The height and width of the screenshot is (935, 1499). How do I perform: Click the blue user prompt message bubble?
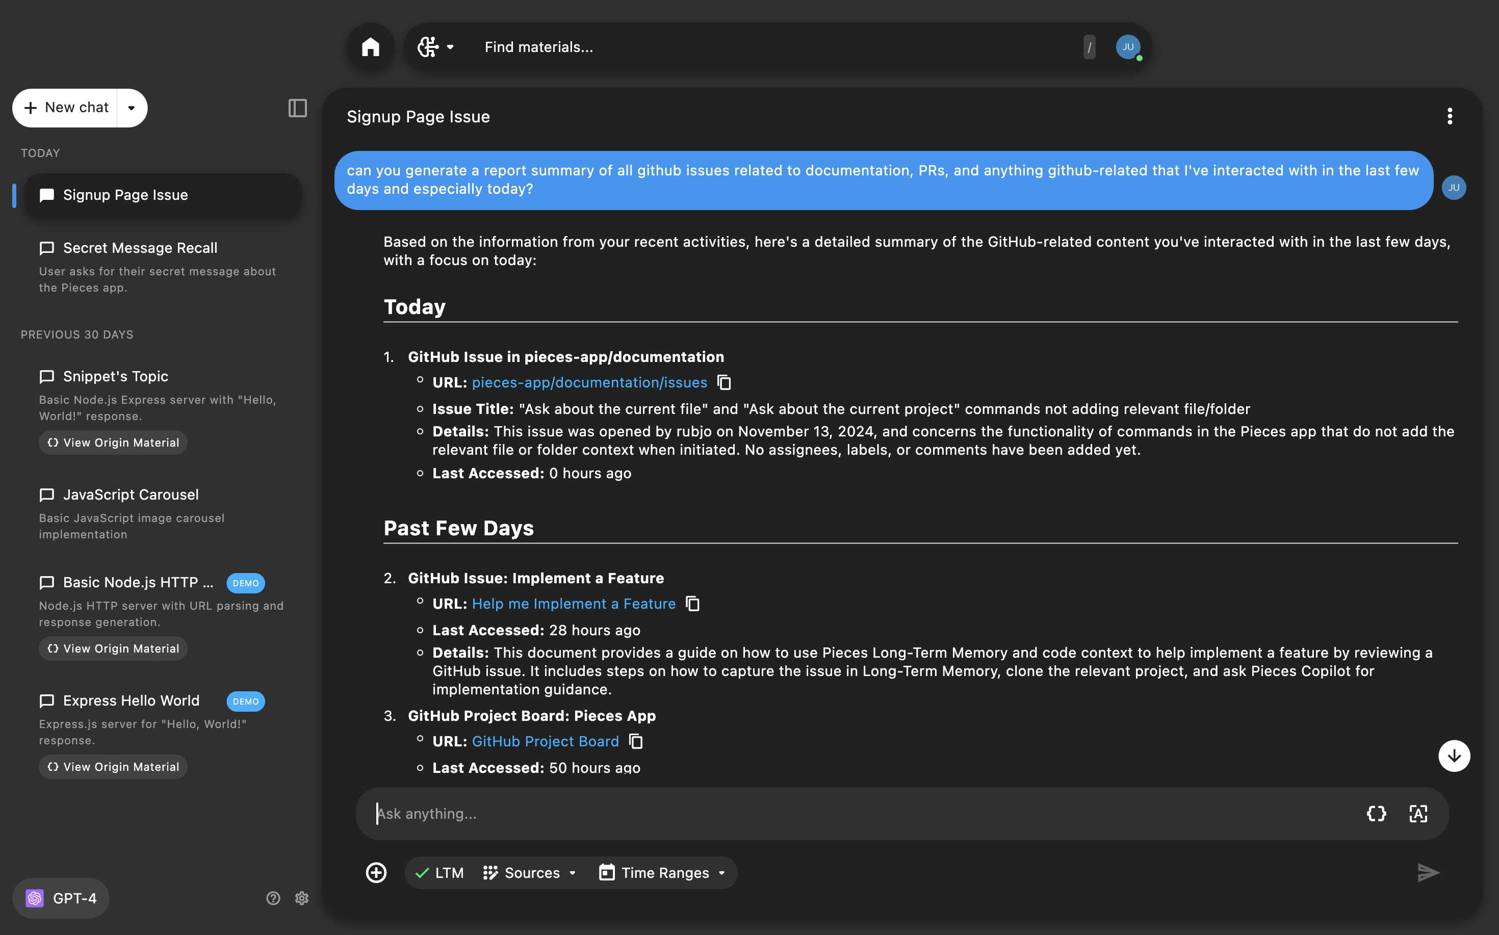pyautogui.click(x=884, y=180)
